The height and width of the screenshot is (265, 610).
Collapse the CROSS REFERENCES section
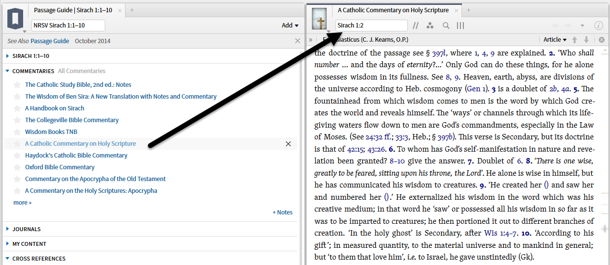(x=7, y=259)
